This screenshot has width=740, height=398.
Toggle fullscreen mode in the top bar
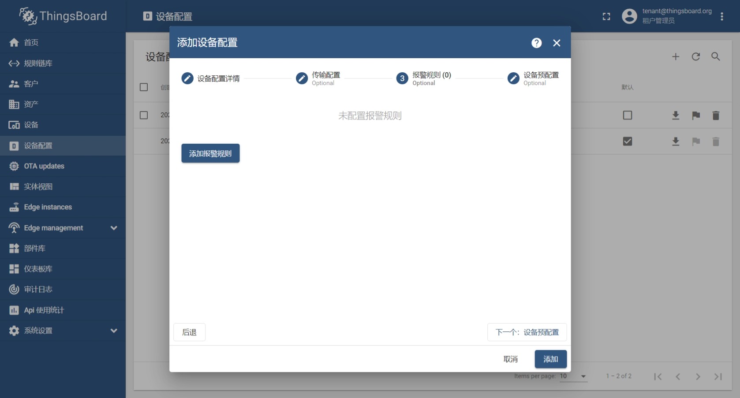(606, 16)
